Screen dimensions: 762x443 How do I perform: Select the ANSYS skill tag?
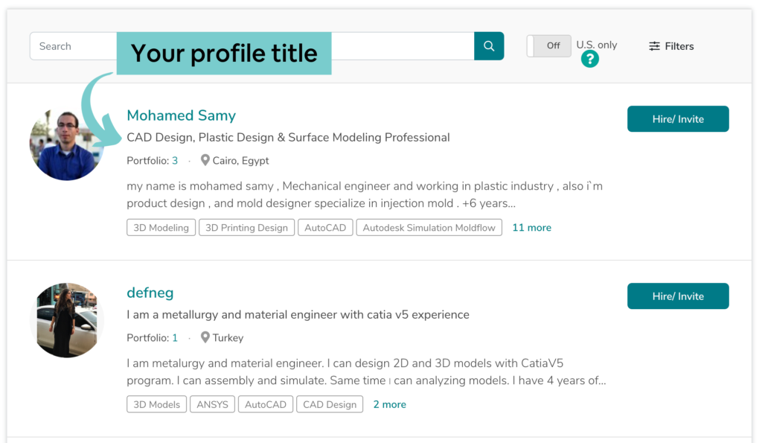212,404
